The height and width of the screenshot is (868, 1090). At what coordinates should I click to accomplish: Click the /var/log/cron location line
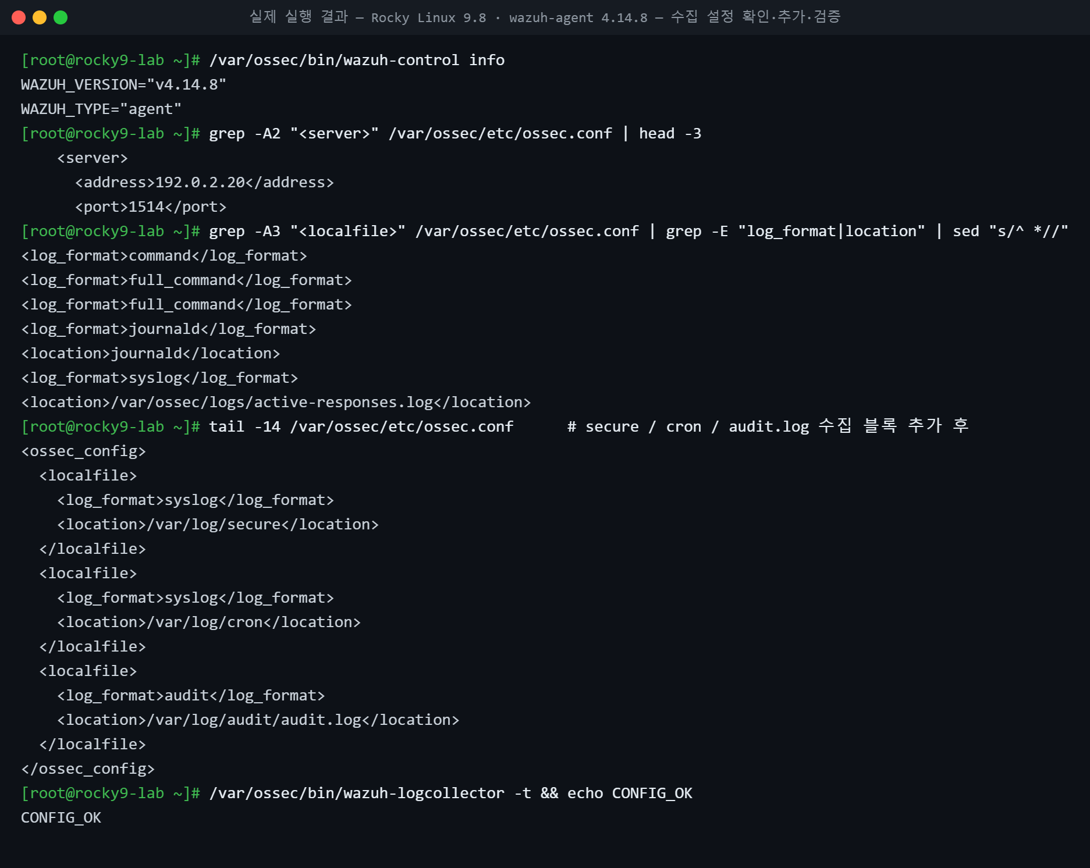click(x=209, y=622)
